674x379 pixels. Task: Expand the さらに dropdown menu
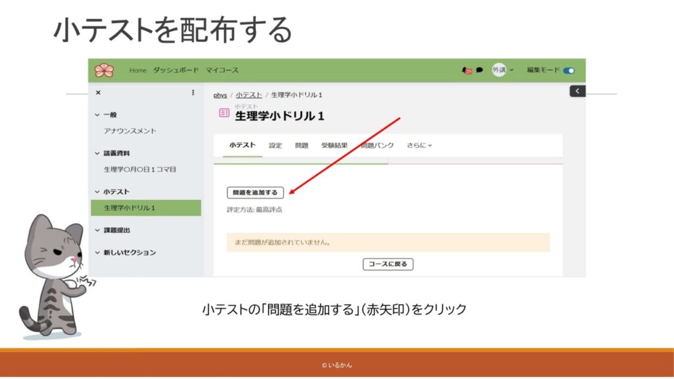pos(419,145)
